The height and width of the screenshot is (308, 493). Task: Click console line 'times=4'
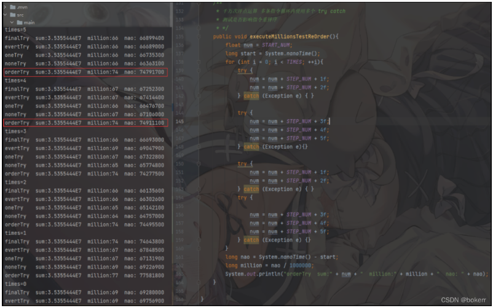[x=15, y=81]
